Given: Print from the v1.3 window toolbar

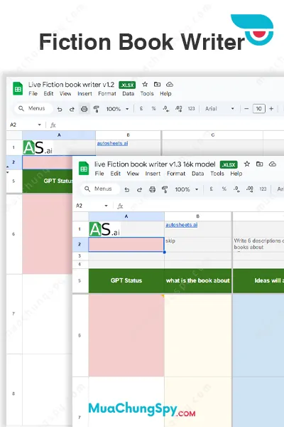Looking at the screenshot, I should [x=152, y=189].
